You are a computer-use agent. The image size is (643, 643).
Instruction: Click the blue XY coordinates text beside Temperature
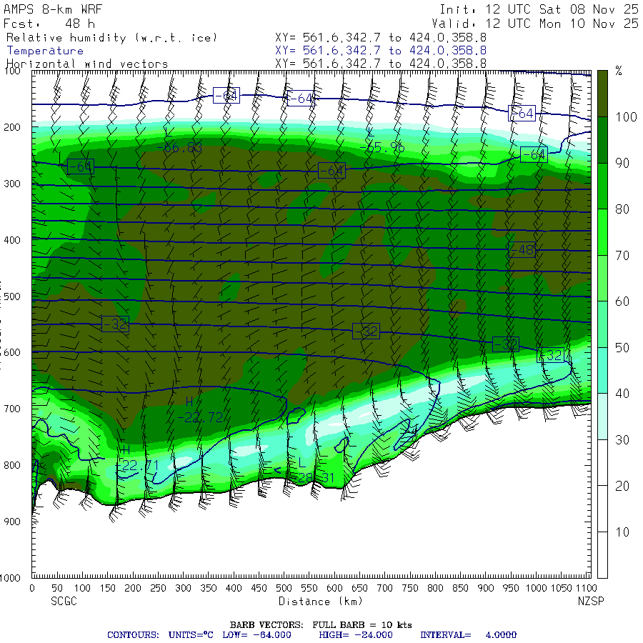381,51
